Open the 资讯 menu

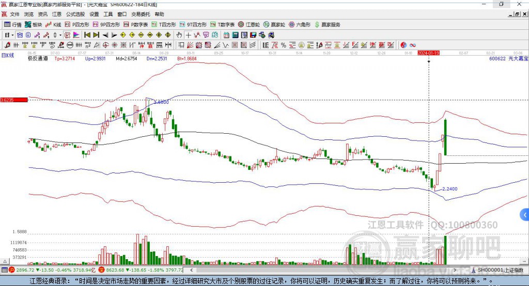(42, 14)
